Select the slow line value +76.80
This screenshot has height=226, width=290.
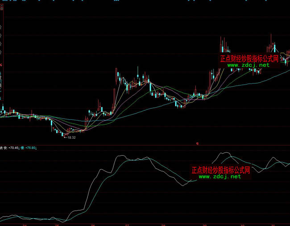(x=31, y=148)
